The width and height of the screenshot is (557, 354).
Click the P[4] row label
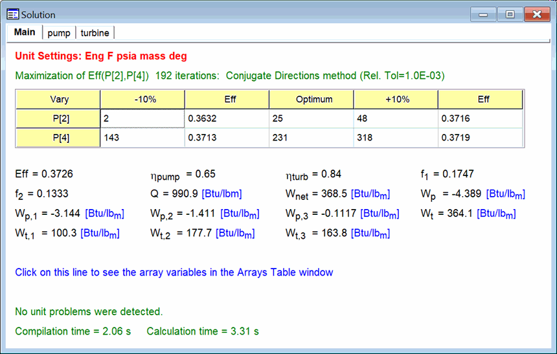[58, 138]
